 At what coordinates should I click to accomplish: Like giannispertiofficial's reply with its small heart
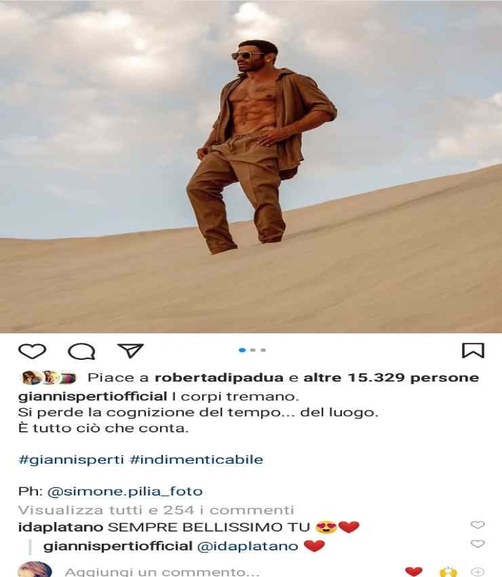[478, 544]
